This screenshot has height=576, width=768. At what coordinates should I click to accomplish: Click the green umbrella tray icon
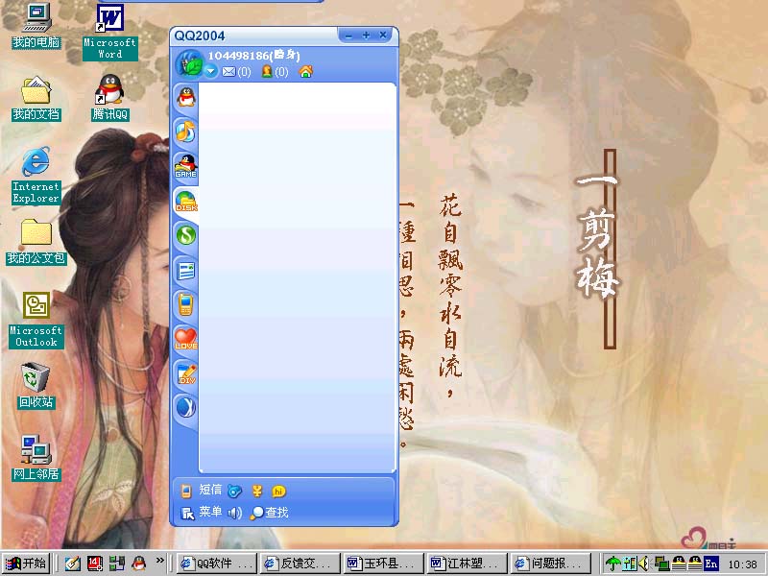click(612, 564)
